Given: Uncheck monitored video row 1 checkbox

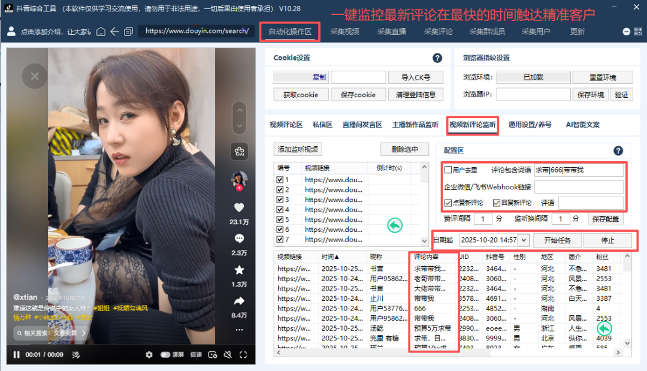Looking at the screenshot, I should pyautogui.click(x=280, y=180).
